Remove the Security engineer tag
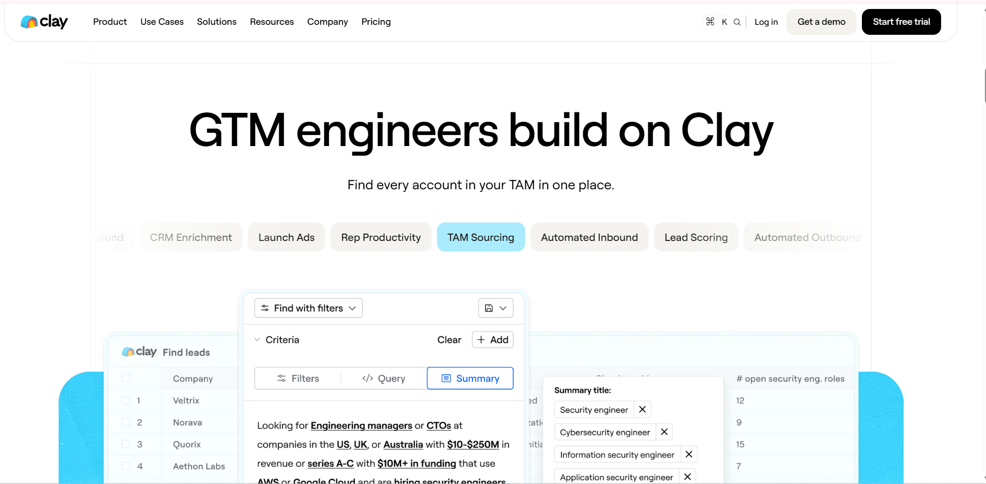The image size is (986, 484). (x=642, y=410)
